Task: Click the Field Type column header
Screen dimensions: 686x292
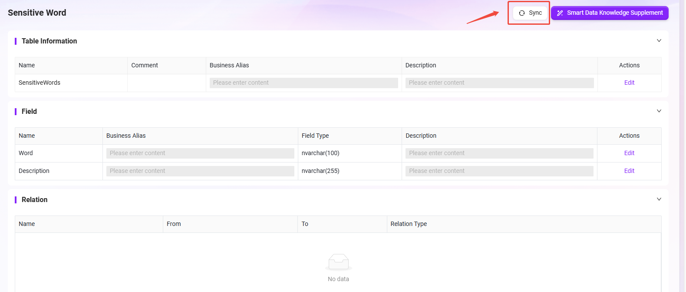Action: point(315,136)
